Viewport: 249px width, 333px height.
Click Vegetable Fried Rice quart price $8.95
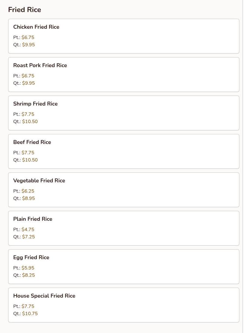(x=28, y=198)
